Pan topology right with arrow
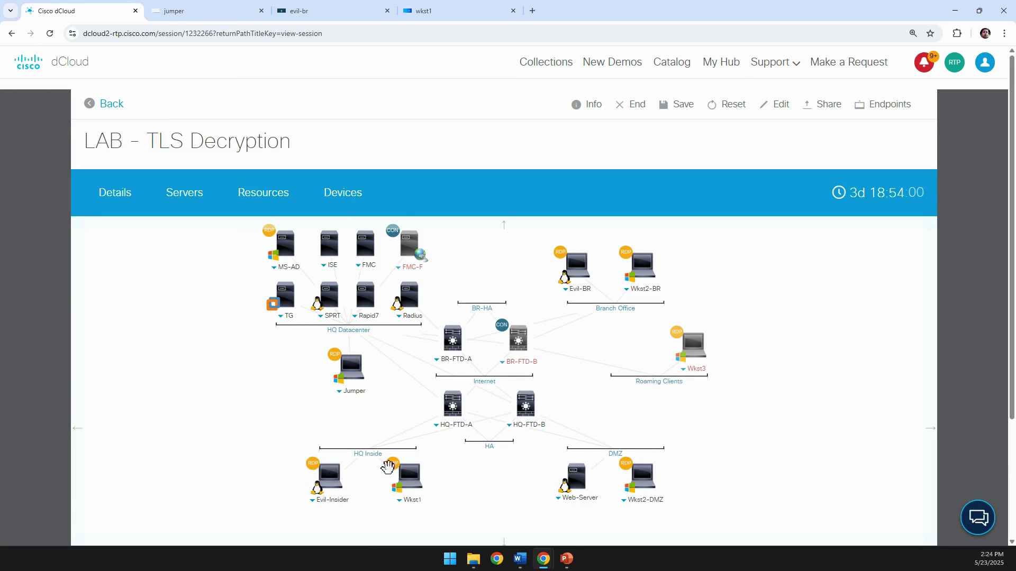Viewport: 1016px width, 571px height. [931, 428]
